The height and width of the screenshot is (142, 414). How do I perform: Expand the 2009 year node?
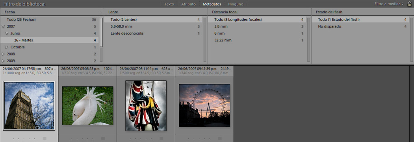[3, 61]
